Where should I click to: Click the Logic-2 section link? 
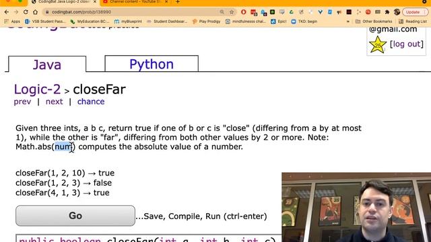click(37, 89)
